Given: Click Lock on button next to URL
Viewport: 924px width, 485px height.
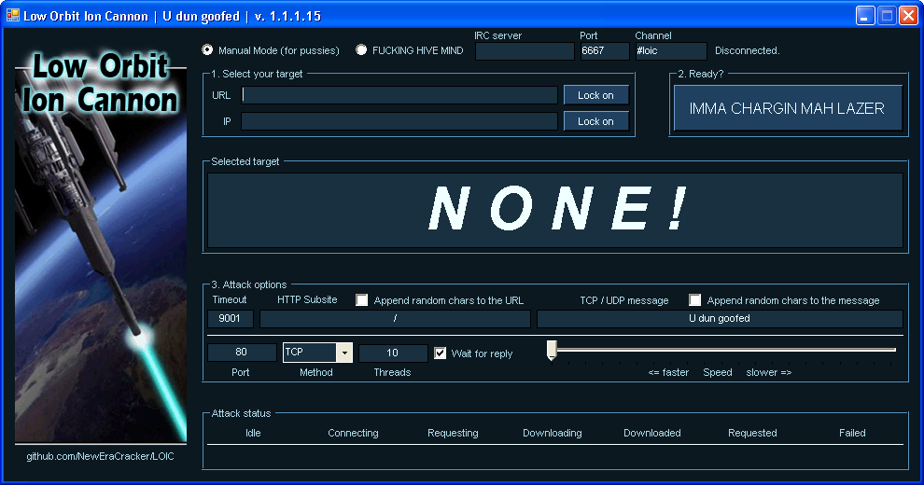Looking at the screenshot, I should click(595, 95).
